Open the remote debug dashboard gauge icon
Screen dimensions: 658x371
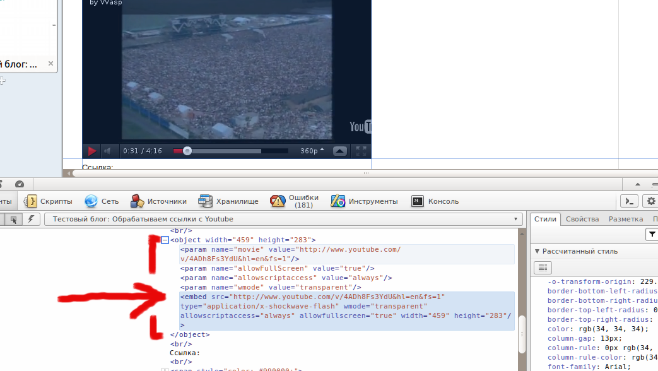[x=20, y=184]
